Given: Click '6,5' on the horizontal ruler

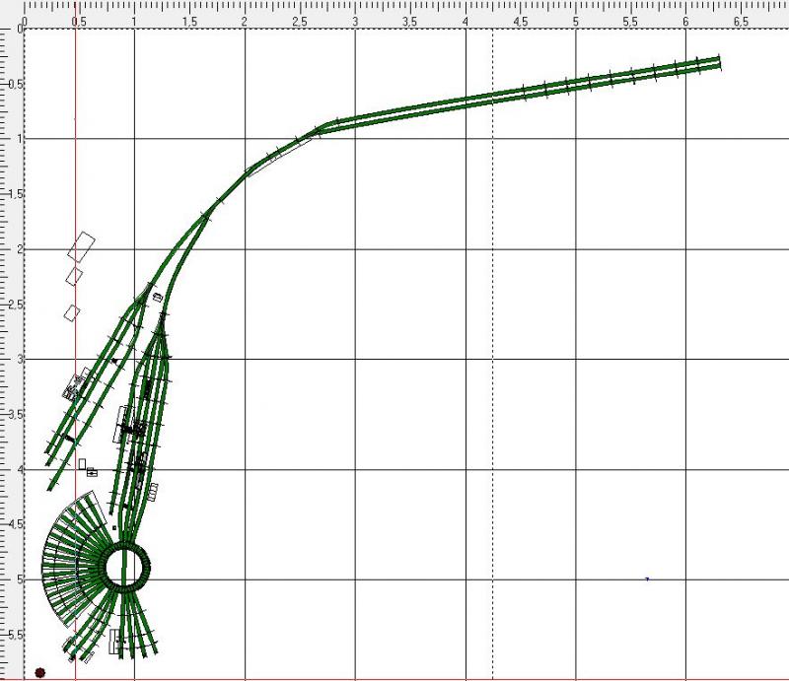Looking at the screenshot, I should click(x=742, y=22).
